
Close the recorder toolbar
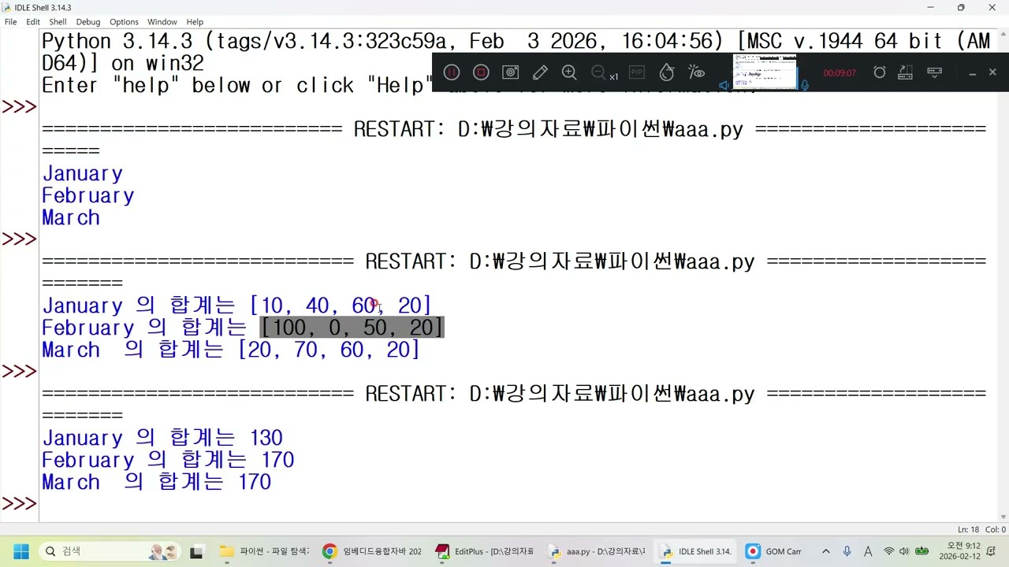pos(992,72)
